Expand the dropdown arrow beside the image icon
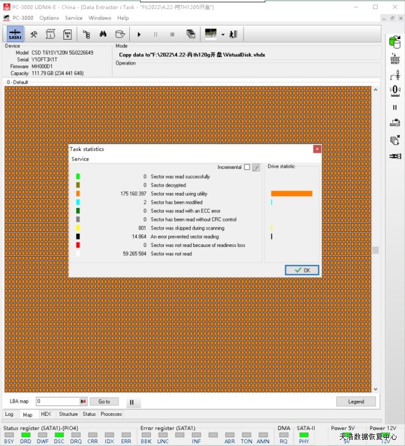Screen dimensions: 405x446 click(223, 35)
